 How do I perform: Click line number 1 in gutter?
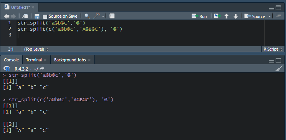(10, 23)
